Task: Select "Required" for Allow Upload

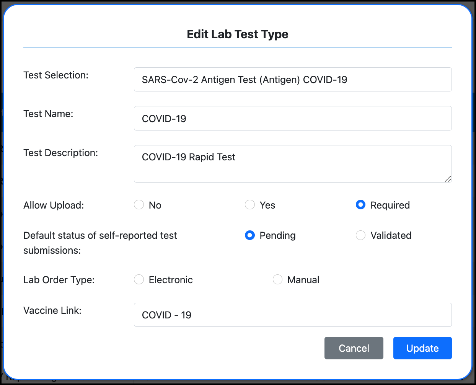Action: pyautogui.click(x=360, y=205)
